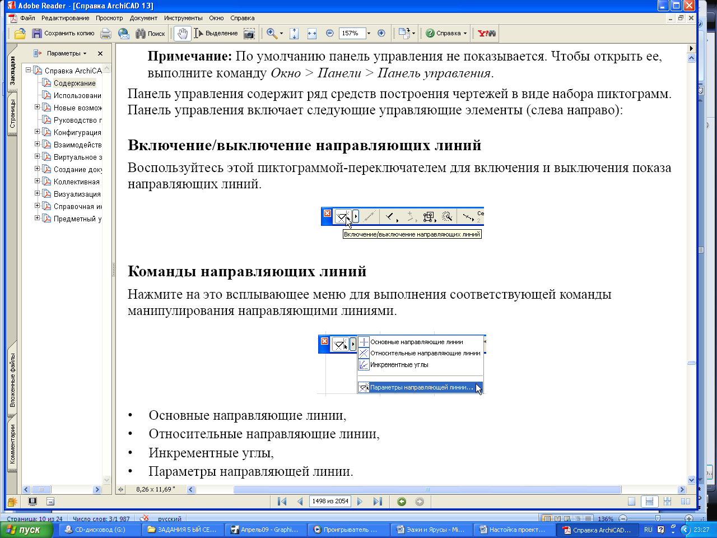Click the Сохранить копию save button
The height and width of the screenshot is (538, 717).
point(63,34)
